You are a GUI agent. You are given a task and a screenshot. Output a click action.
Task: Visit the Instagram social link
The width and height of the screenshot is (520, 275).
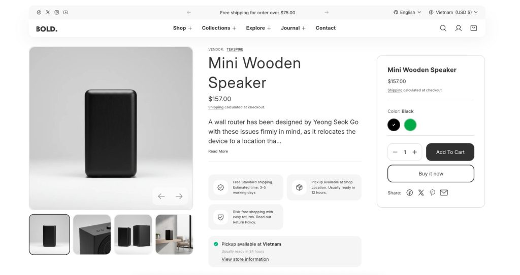point(57,13)
